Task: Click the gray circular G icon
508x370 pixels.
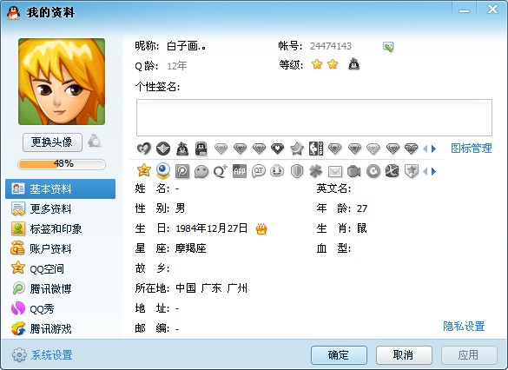Action: point(373,171)
